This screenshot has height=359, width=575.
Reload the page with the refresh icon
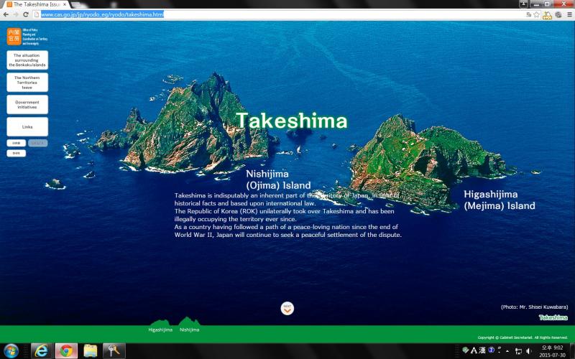pyautogui.click(x=27, y=14)
